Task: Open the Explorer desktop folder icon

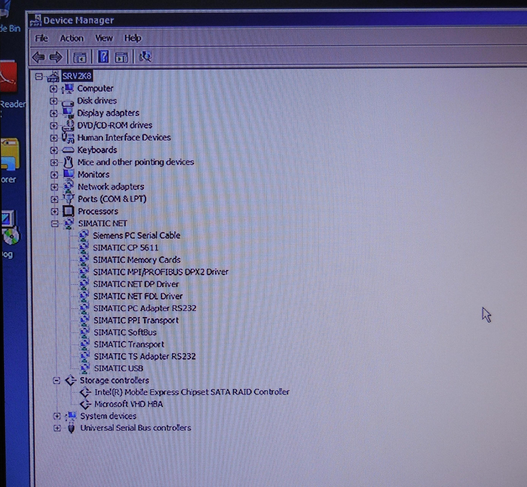Action: coord(10,154)
